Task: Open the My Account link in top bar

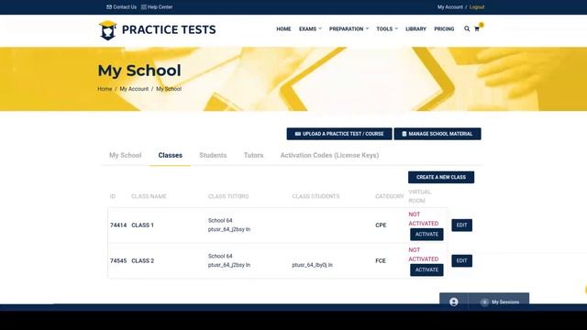Action: coord(450,7)
